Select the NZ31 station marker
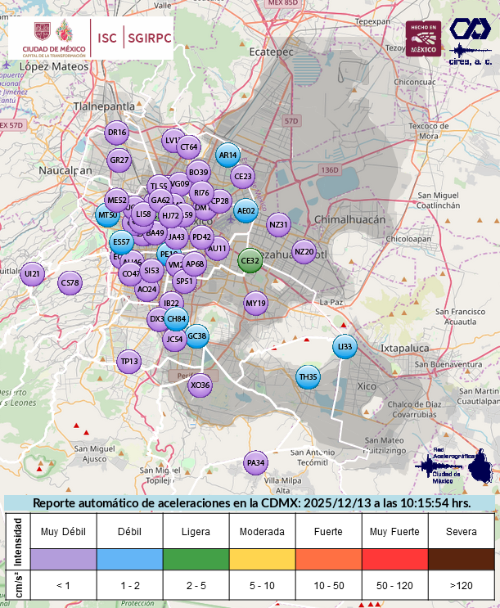The width and height of the screenshot is (500, 608). [279, 224]
